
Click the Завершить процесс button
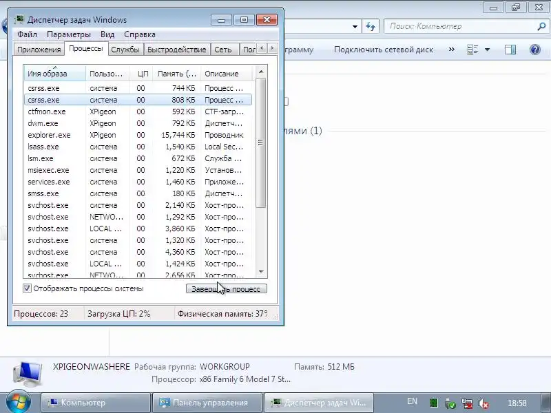(227, 288)
